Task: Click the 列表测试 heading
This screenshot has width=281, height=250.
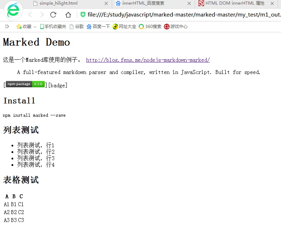Action: pyautogui.click(x=21, y=130)
